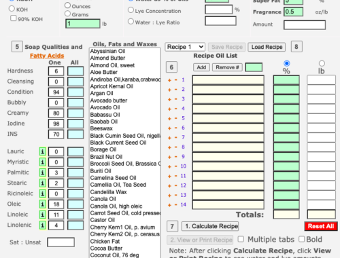Open Myristic fatty acid info icon
The height and width of the screenshot is (258, 340).
[x=43, y=162]
